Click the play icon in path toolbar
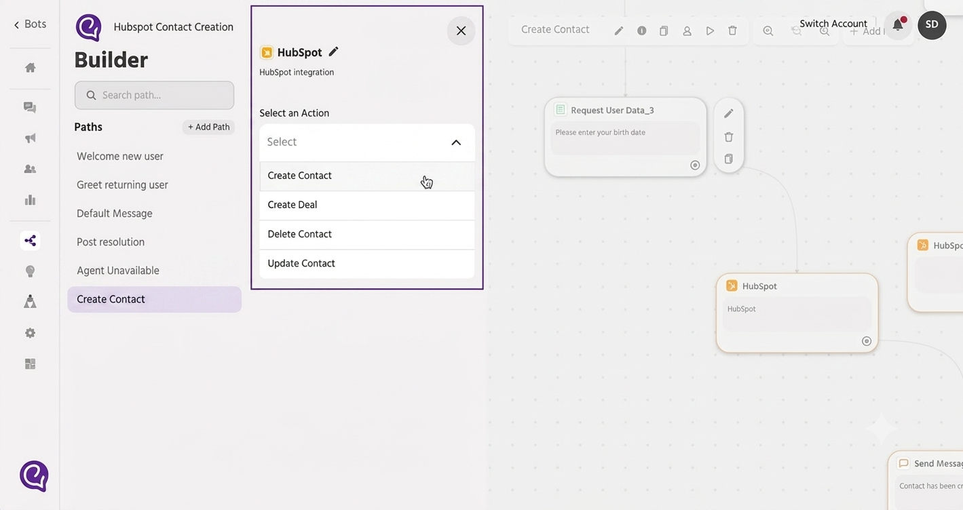This screenshot has width=963, height=510. 710,31
